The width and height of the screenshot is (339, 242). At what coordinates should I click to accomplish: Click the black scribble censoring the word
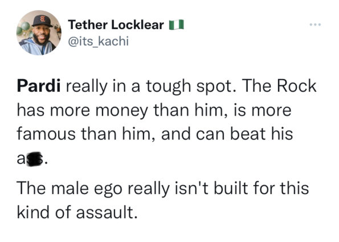[34, 159]
